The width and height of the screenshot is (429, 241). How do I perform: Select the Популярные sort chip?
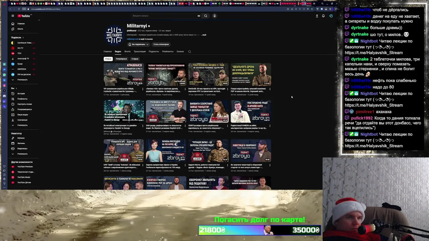pyautogui.click(x=121, y=59)
